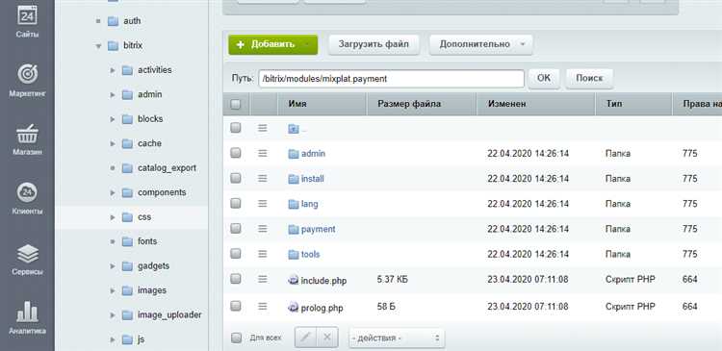Collapse the bitrix tree folder

click(x=97, y=46)
